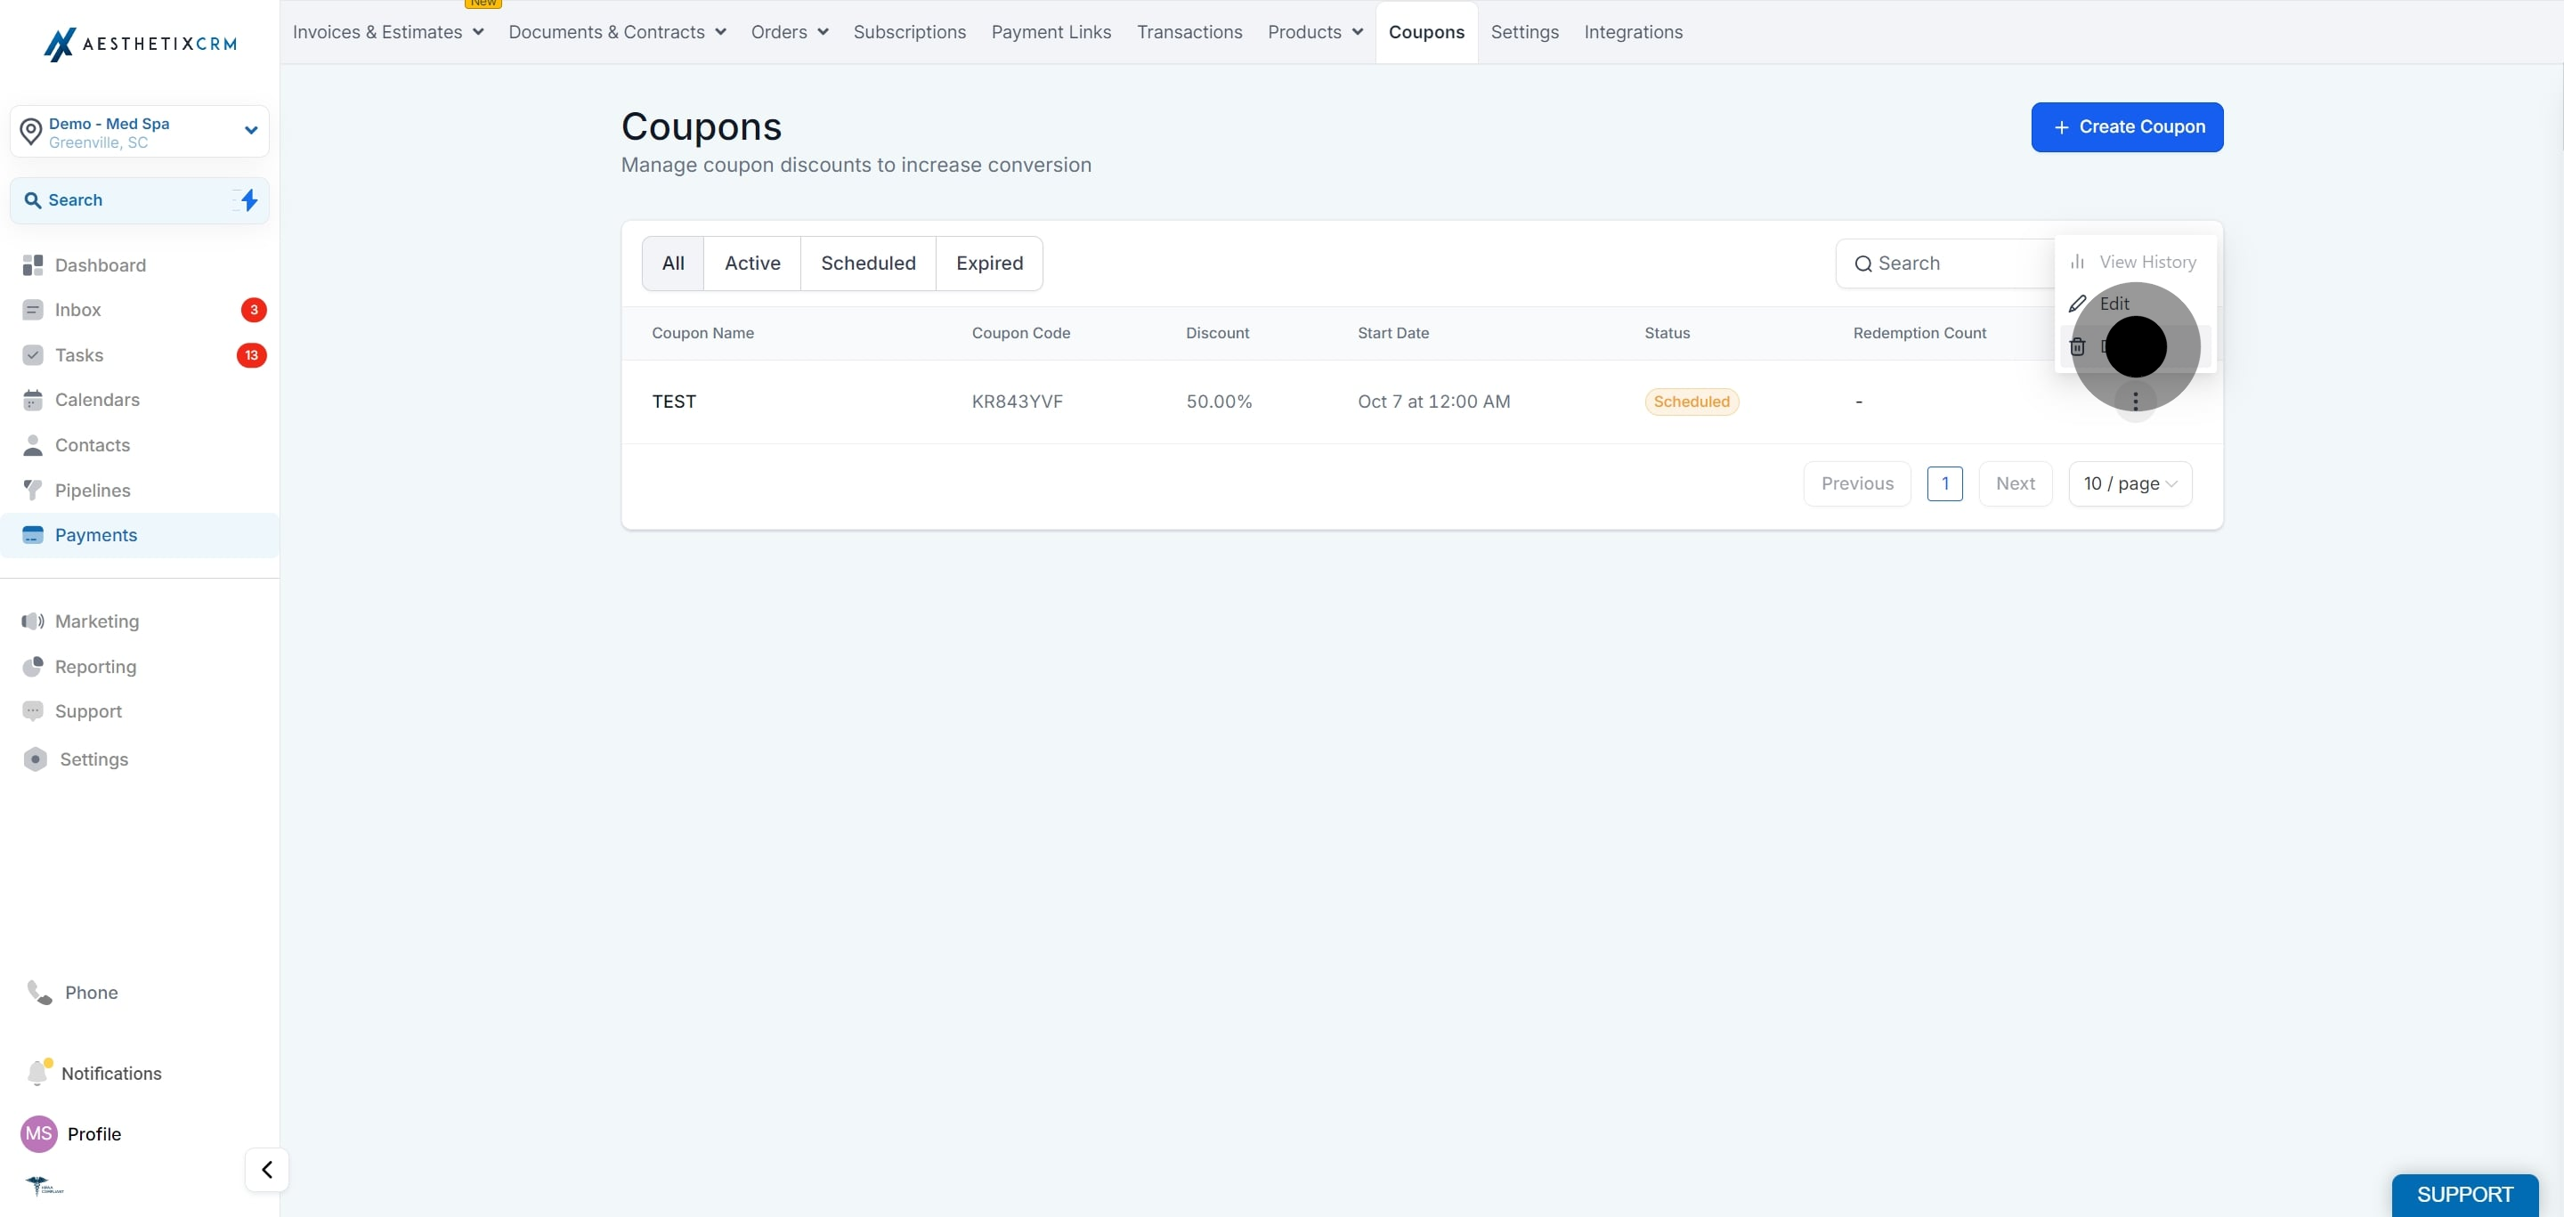Expand the Products menu
2564x1217 pixels.
tap(1315, 32)
